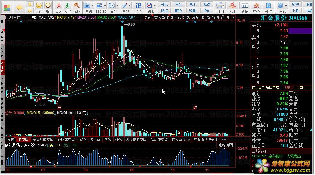
Task: Click the 资金 toolbar button
Action: [x=178, y=4]
